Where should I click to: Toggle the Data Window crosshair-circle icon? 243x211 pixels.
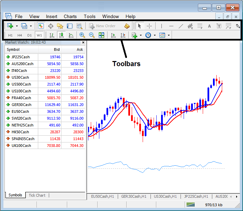[51, 26]
